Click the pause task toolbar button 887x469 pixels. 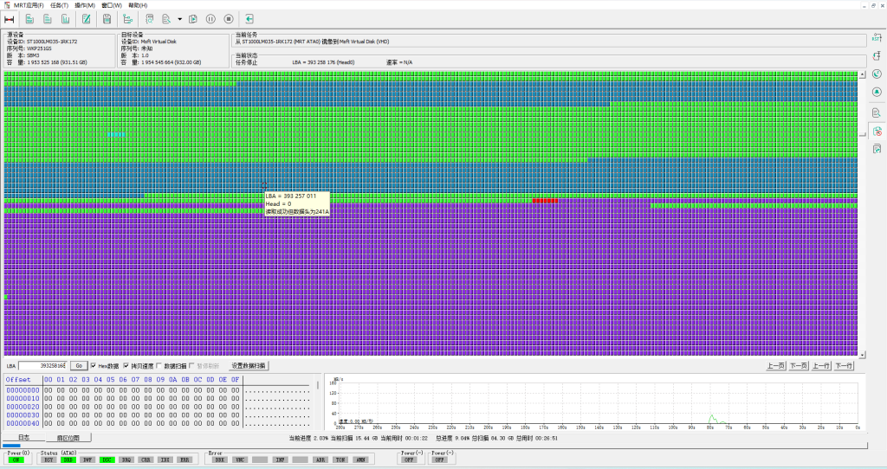[x=210, y=19]
